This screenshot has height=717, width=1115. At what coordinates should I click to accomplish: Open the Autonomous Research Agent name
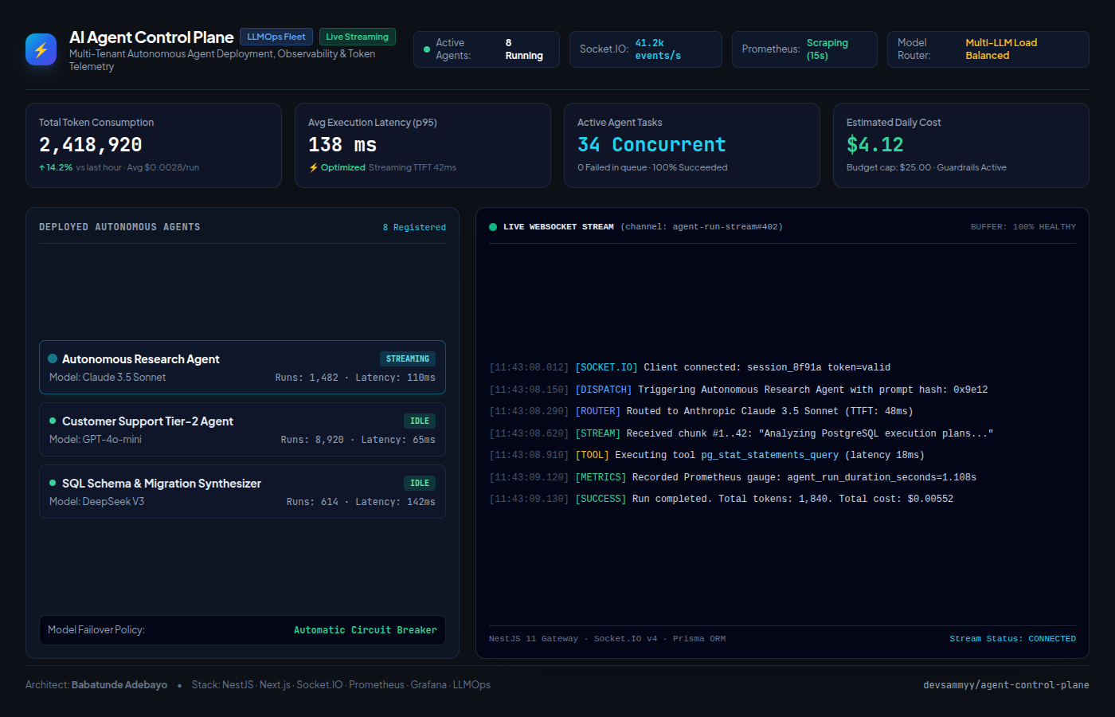(x=141, y=359)
